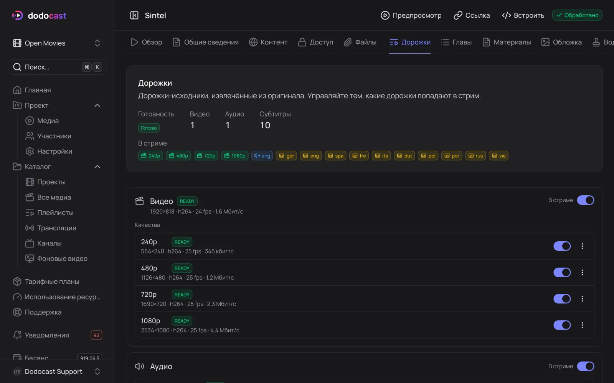The height and width of the screenshot is (383, 614).
Task: Click the Обработано status badge
Action: point(577,15)
